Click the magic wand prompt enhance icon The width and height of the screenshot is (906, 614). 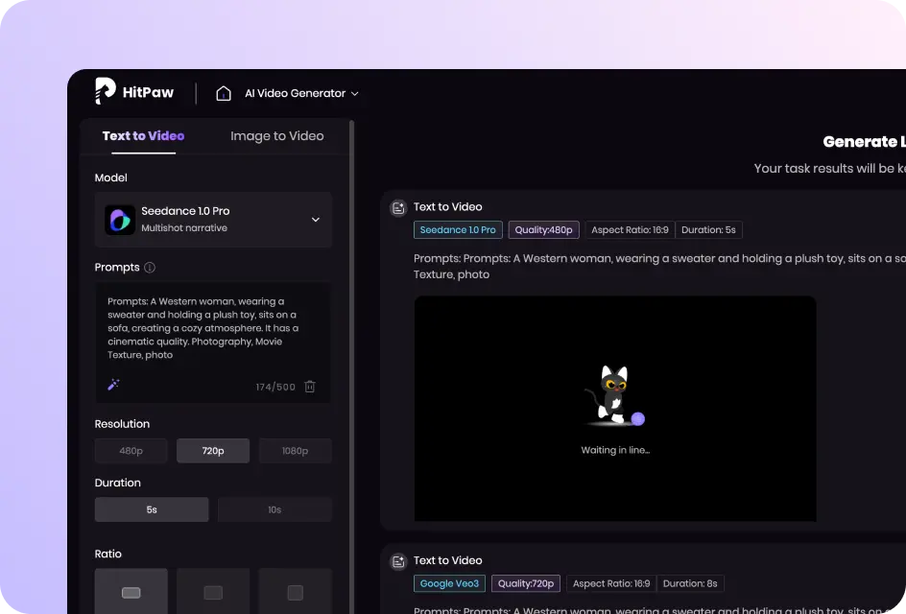click(x=113, y=385)
